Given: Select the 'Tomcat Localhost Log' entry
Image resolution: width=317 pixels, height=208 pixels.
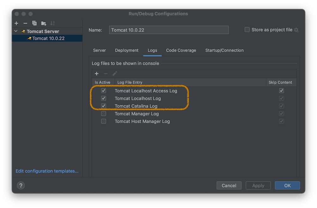Looking at the screenshot, I should [138, 98].
